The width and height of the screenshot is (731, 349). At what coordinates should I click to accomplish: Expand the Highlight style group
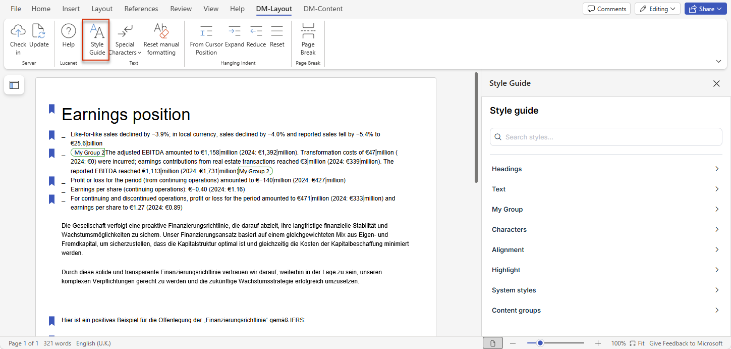606,270
